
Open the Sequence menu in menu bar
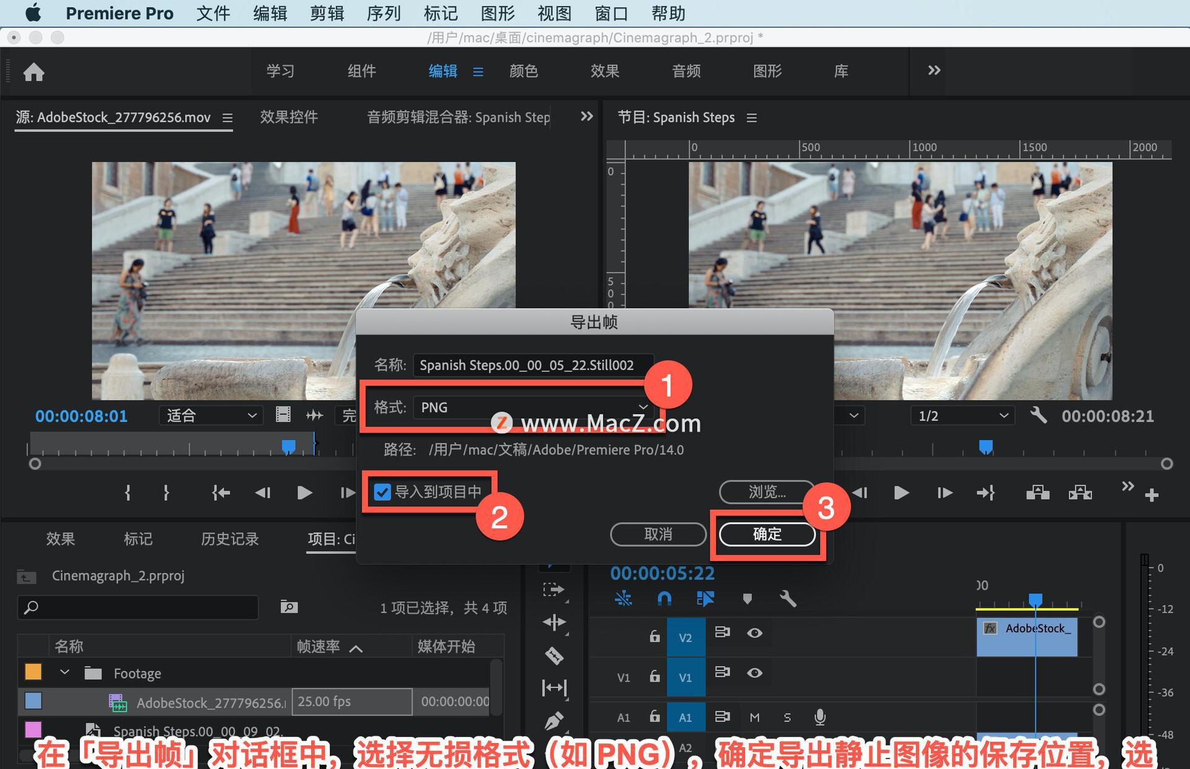coord(384,13)
